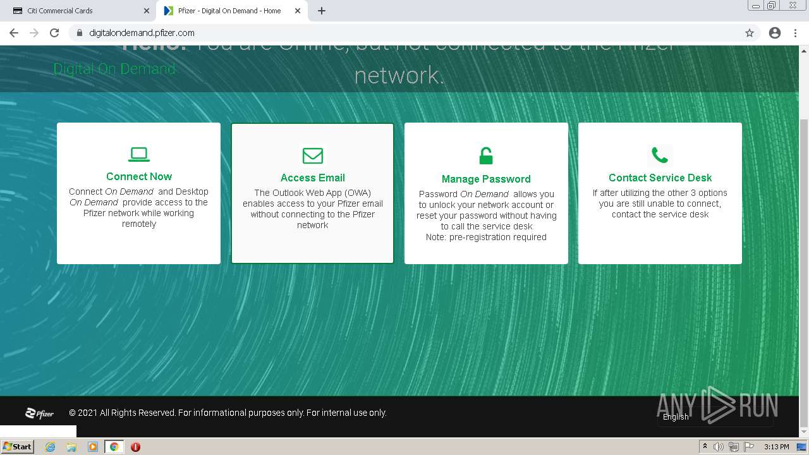Click the phone icon for Contact Service Desk
This screenshot has height=455, width=809.
pyautogui.click(x=660, y=155)
